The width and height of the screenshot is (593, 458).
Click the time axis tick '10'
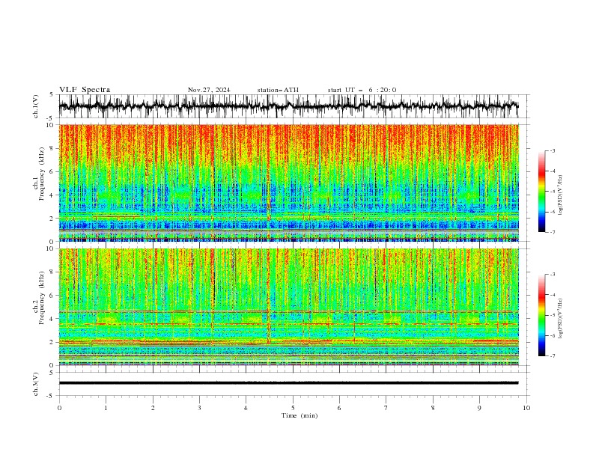(x=526, y=408)
